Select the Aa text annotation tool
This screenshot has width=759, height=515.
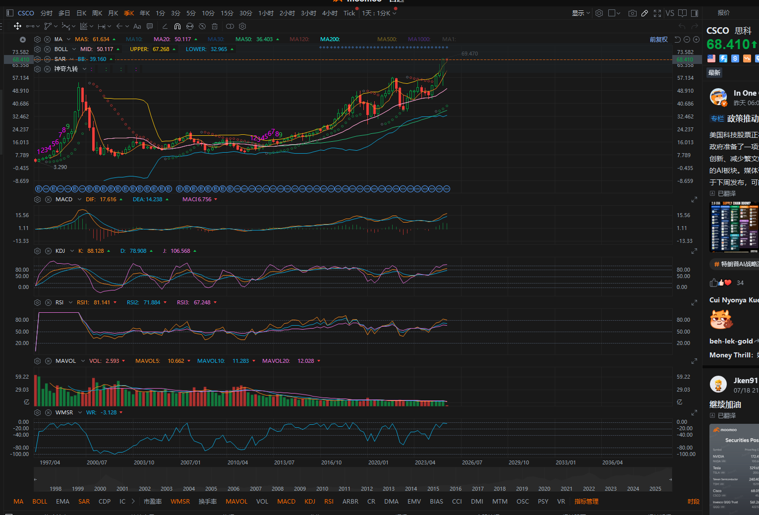click(x=137, y=26)
